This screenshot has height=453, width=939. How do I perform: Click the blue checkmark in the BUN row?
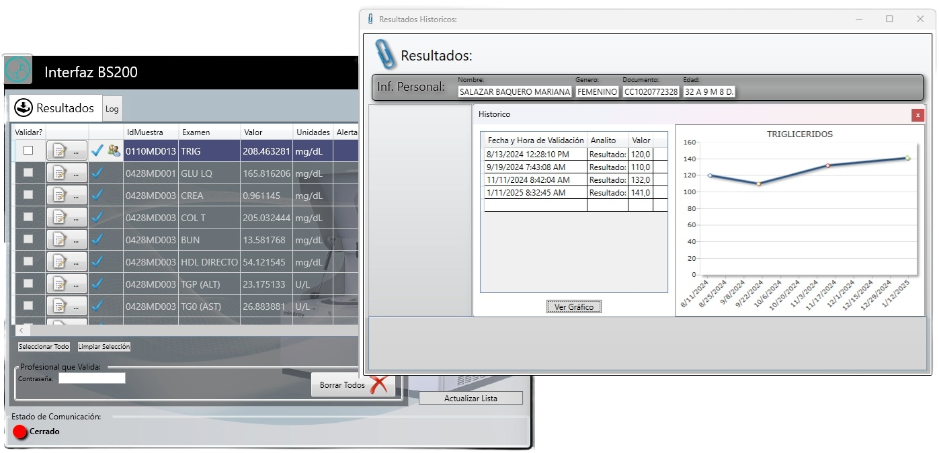point(97,239)
